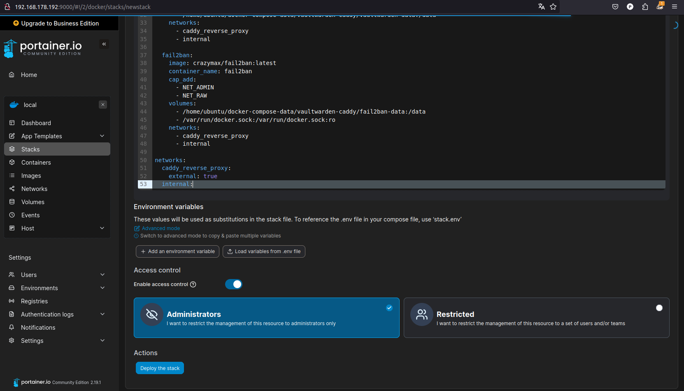Select the Administrators access option
This screenshot has width=684, height=391.
coord(266,318)
